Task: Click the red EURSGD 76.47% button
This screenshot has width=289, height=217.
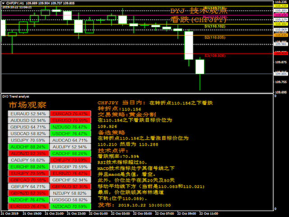Action: coord(28,206)
